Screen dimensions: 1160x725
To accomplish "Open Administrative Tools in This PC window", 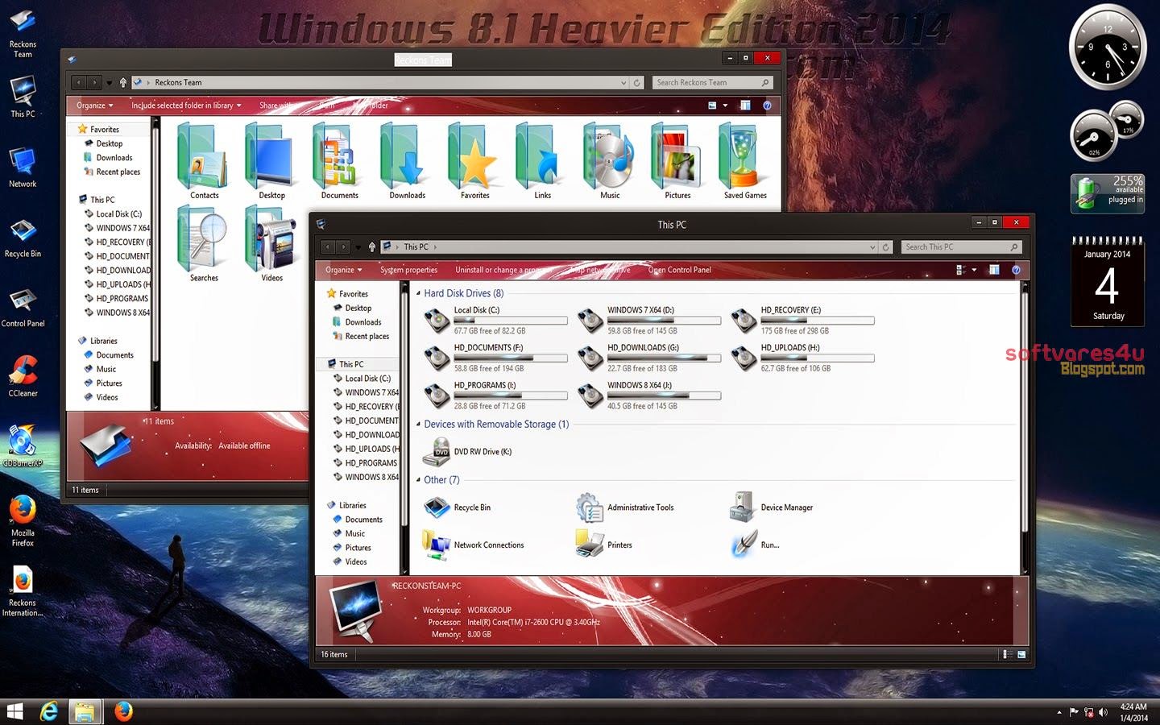I will tap(625, 507).
